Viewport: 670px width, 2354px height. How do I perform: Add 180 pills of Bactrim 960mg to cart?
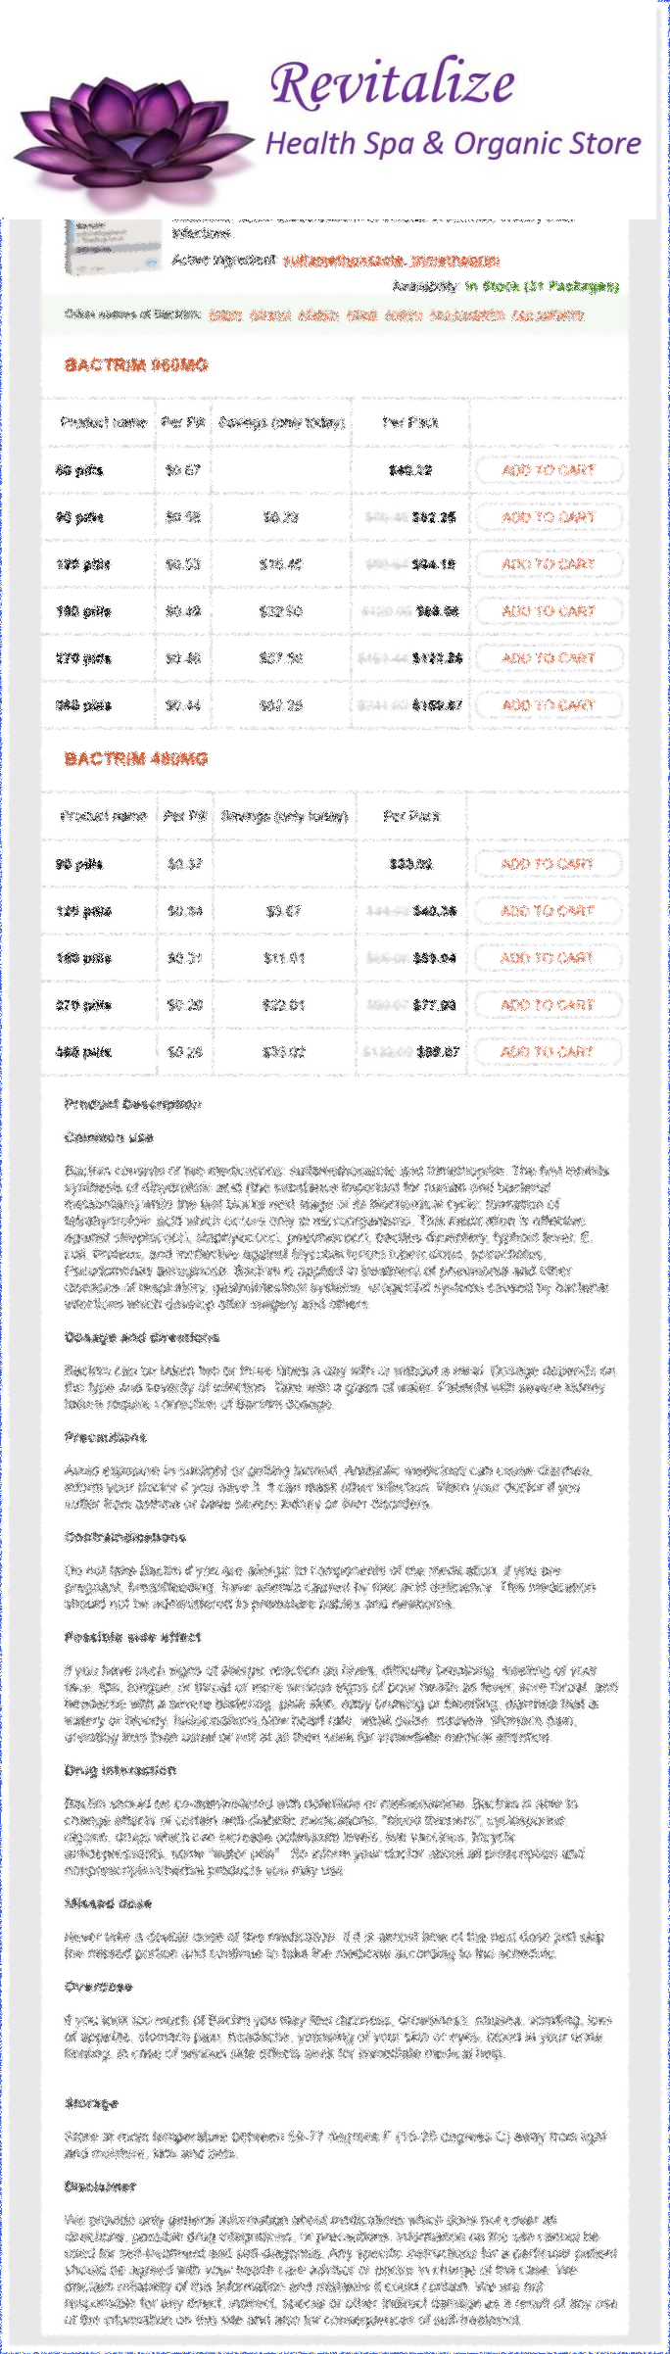[x=549, y=611]
